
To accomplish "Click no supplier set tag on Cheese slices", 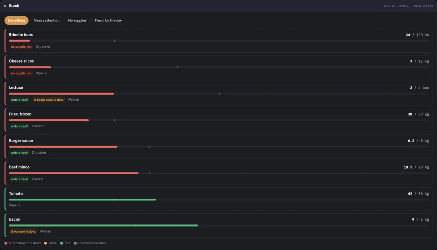I will pos(21,73).
